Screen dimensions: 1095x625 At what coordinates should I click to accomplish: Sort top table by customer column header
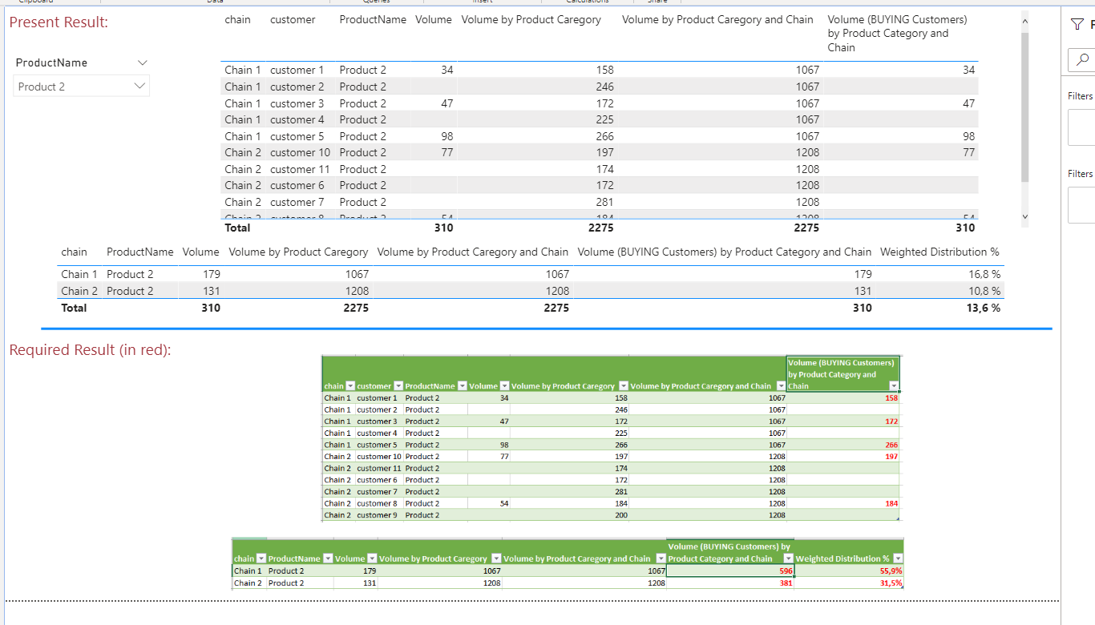[x=293, y=19]
